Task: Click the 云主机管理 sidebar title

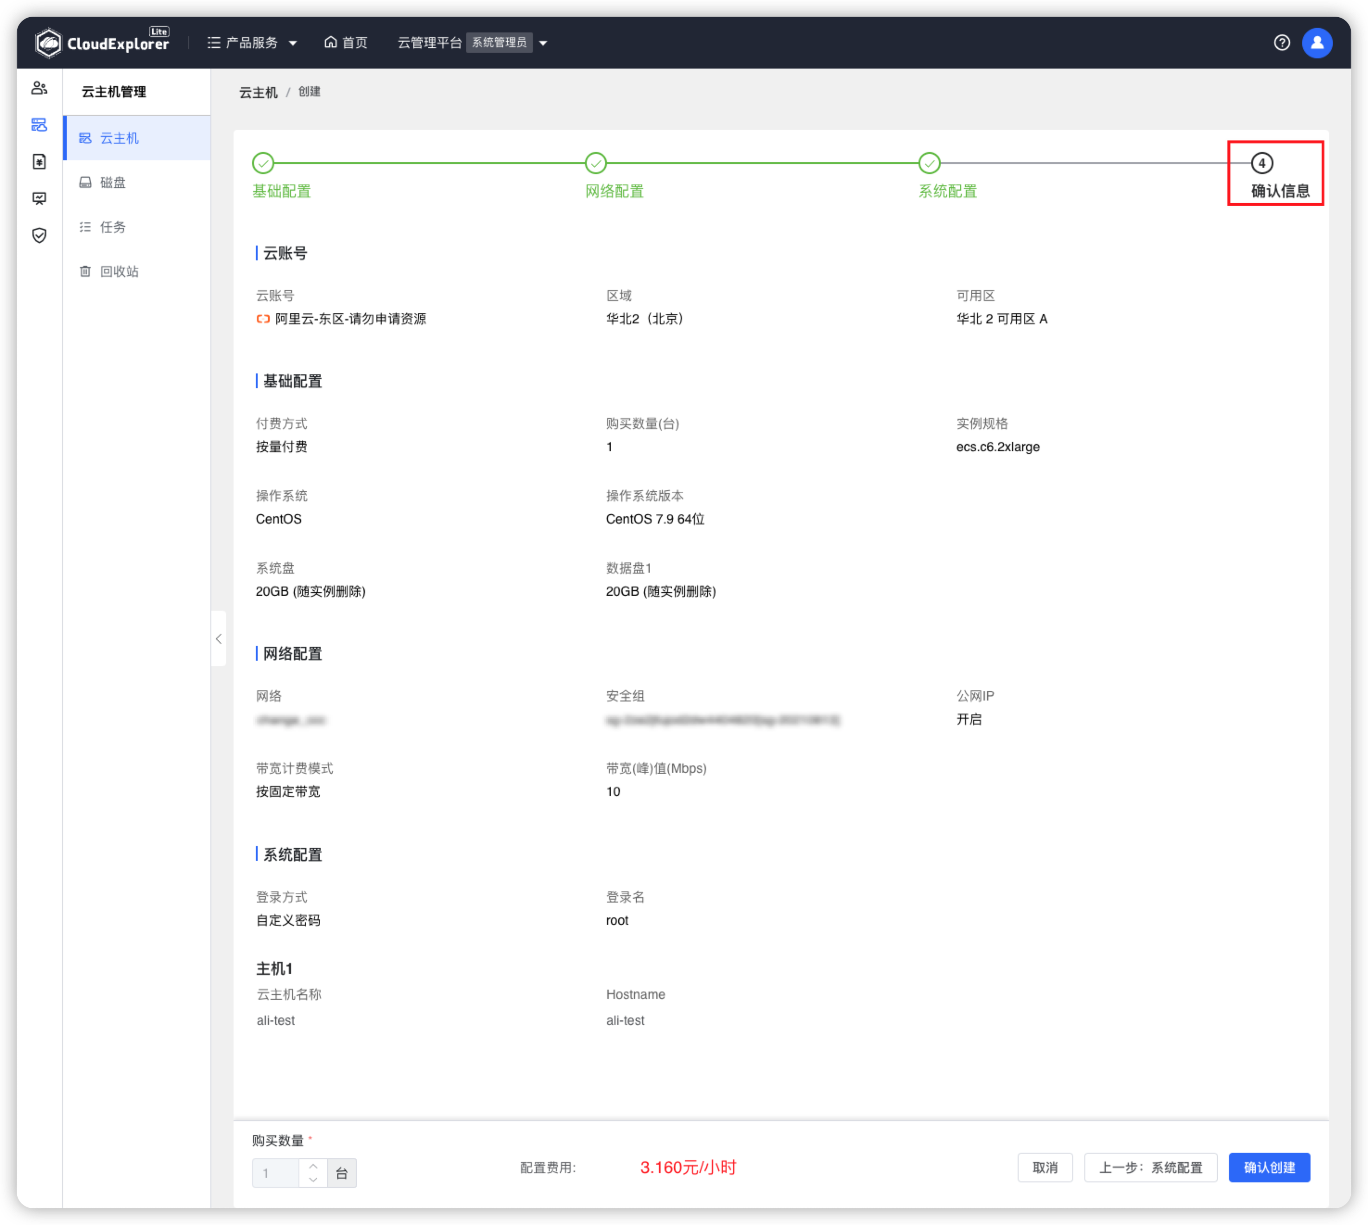Action: (x=114, y=92)
